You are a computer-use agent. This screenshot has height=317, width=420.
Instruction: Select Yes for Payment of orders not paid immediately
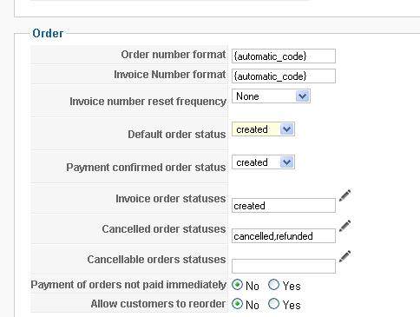(x=273, y=285)
